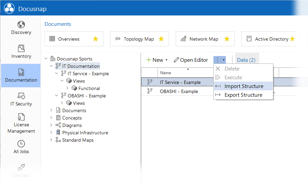Expand the Standard Maps tree node
The height and width of the screenshot is (182, 308).
click(x=51, y=140)
